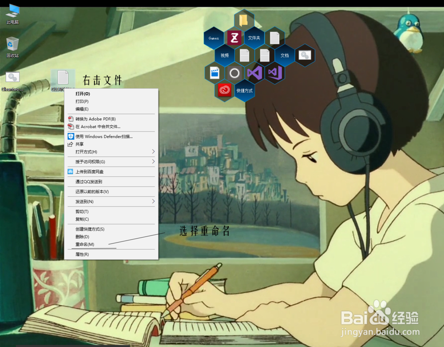The width and height of the screenshot is (444, 347).
Task: Open the 快捷方式 hexagon tile
Action: (x=244, y=91)
